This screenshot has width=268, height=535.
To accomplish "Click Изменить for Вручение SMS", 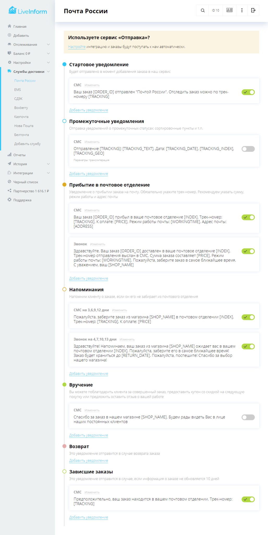I will click(x=92, y=410).
